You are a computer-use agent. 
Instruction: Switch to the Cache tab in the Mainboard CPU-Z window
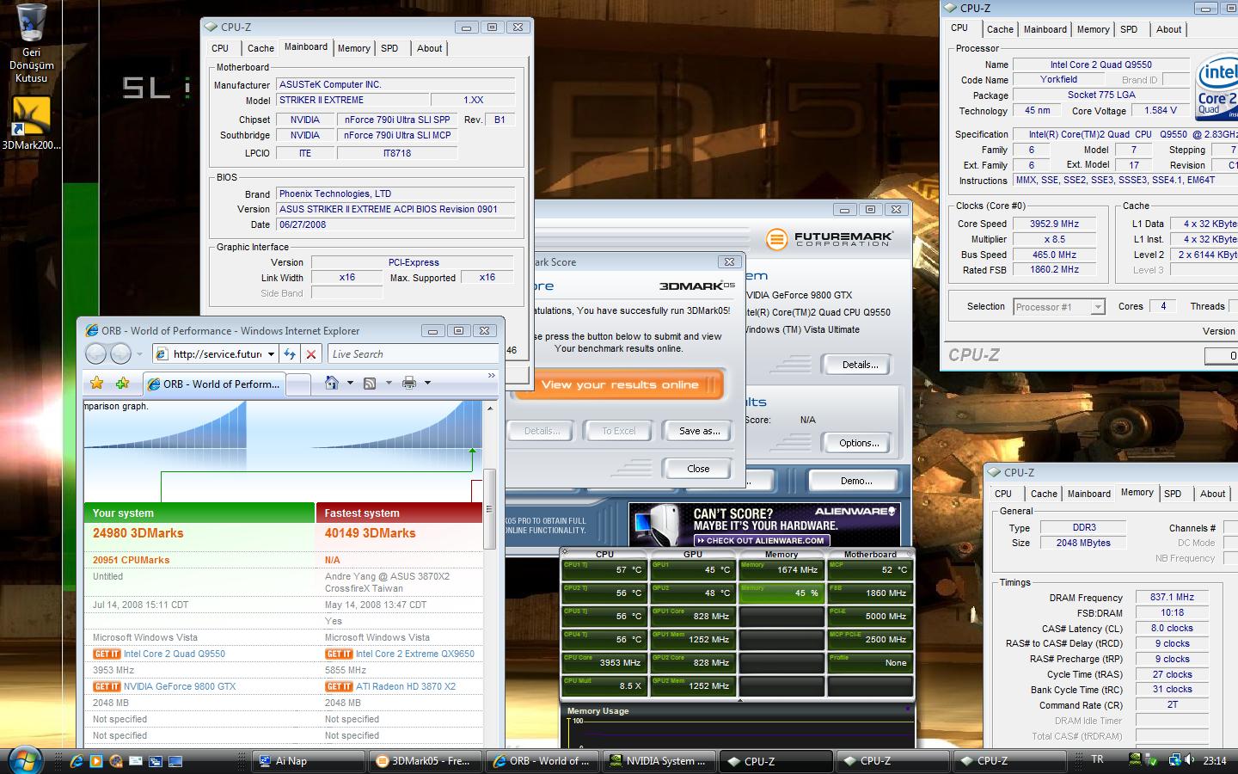coord(260,48)
